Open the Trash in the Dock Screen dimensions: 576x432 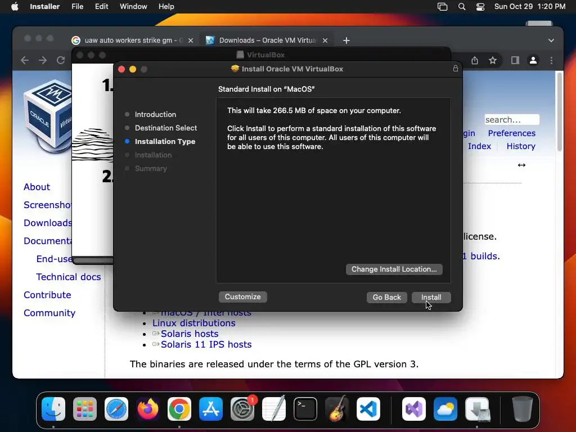click(x=523, y=409)
